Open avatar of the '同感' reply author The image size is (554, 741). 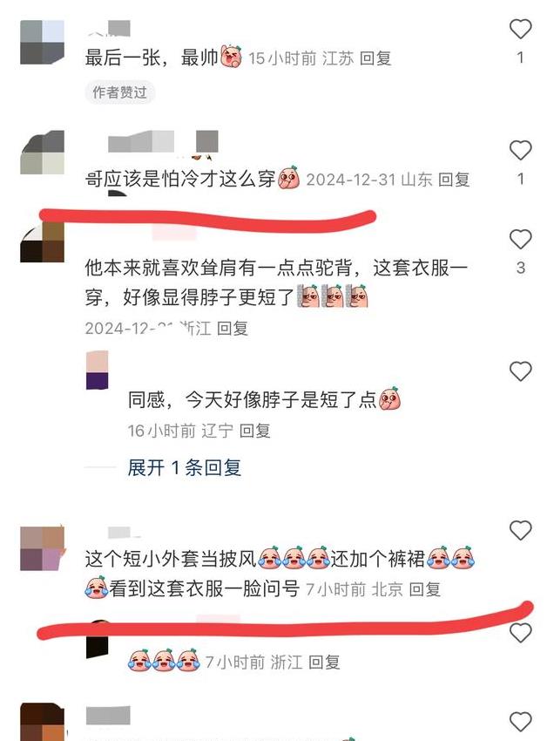pos(98,370)
